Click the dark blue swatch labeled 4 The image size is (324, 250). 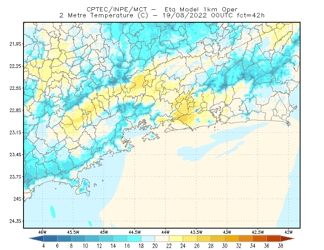(x=50, y=239)
